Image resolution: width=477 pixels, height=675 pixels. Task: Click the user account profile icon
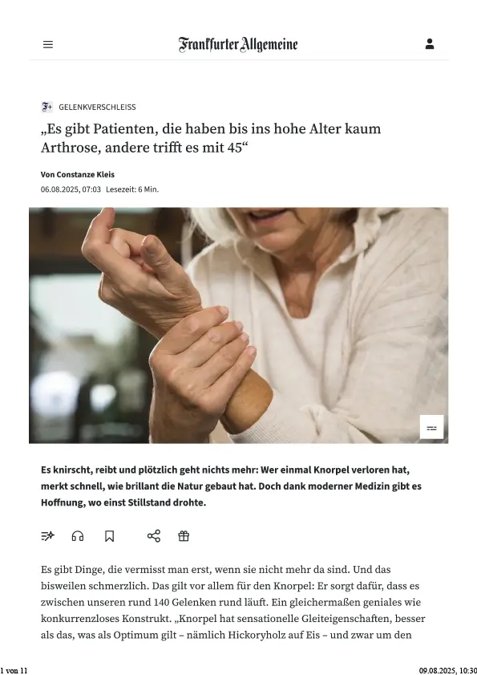429,44
